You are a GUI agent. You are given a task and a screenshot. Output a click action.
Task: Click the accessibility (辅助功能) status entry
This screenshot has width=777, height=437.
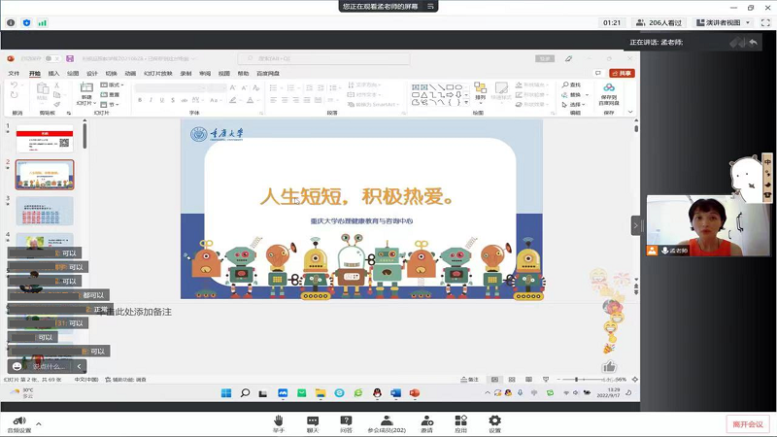click(x=126, y=380)
